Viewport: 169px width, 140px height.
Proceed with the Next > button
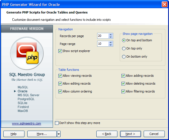point(130,134)
